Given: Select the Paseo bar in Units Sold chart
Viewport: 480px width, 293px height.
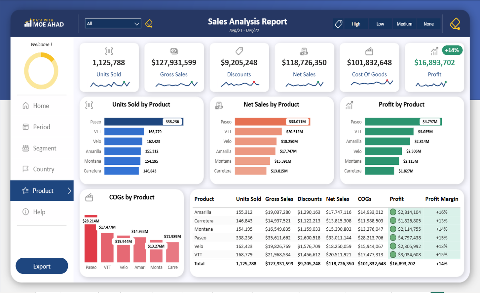Looking at the screenshot, I should coord(144,122).
